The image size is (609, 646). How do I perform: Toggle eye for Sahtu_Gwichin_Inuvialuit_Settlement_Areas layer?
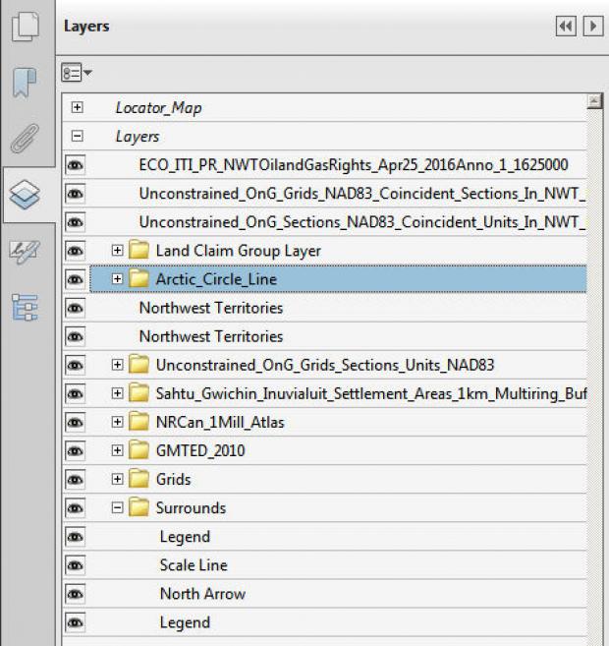point(75,393)
